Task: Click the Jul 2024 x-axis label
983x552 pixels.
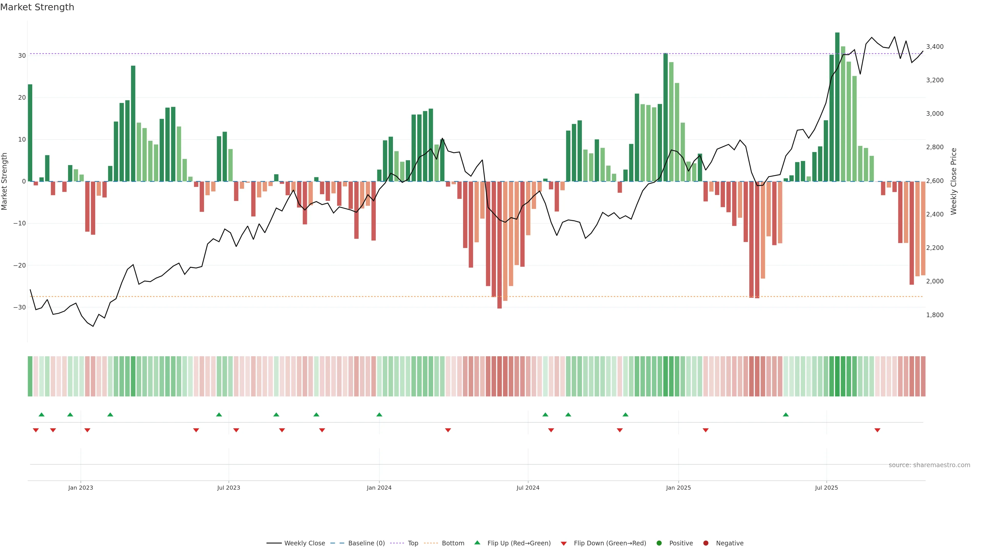Action: (528, 488)
